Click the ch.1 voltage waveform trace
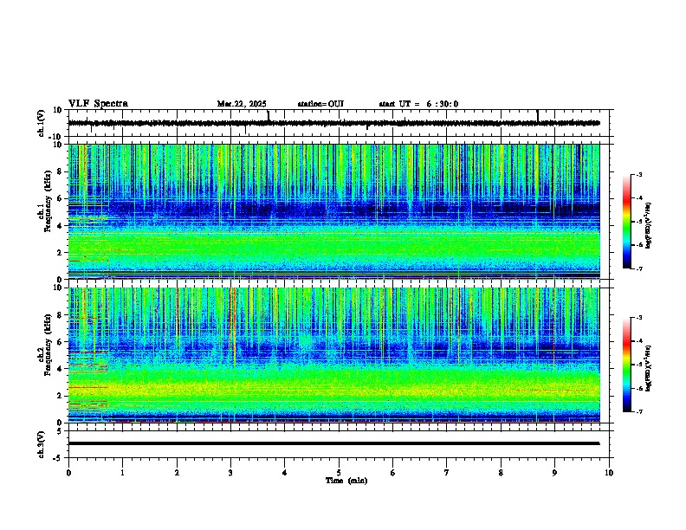Screen dimensions: 686x530 click(333, 123)
